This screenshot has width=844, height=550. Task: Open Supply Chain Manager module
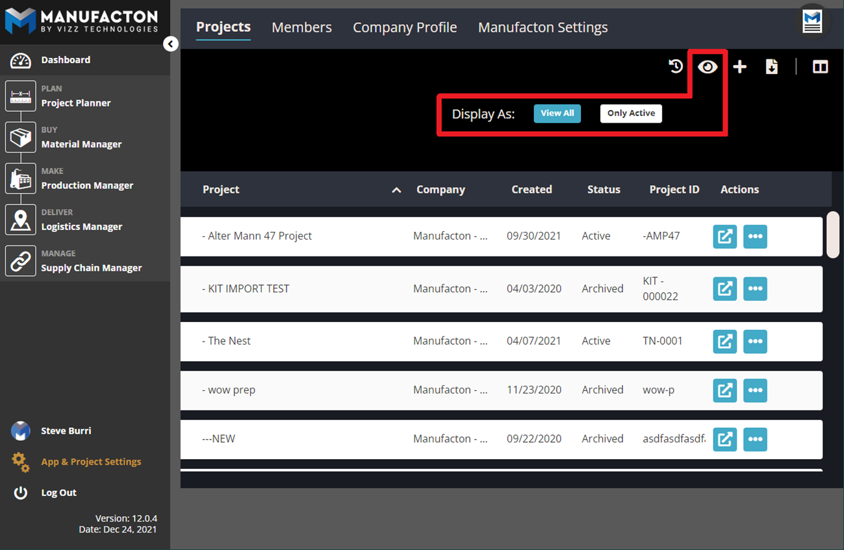tap(91, 268)
